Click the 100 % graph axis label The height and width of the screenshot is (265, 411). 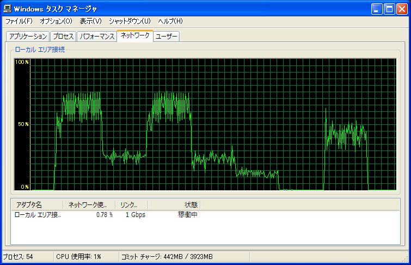click(x=22, y=62)
